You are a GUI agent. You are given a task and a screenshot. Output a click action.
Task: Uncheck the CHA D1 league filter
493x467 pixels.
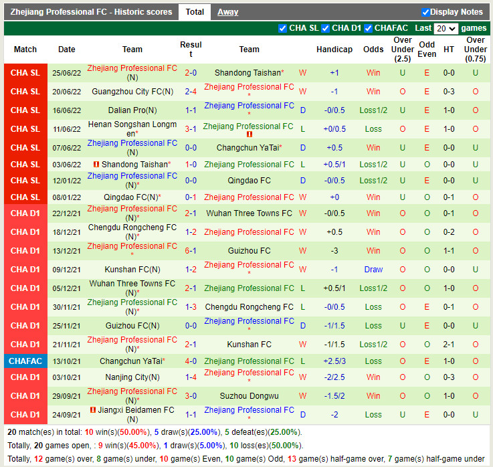click(x=325, y=28)
